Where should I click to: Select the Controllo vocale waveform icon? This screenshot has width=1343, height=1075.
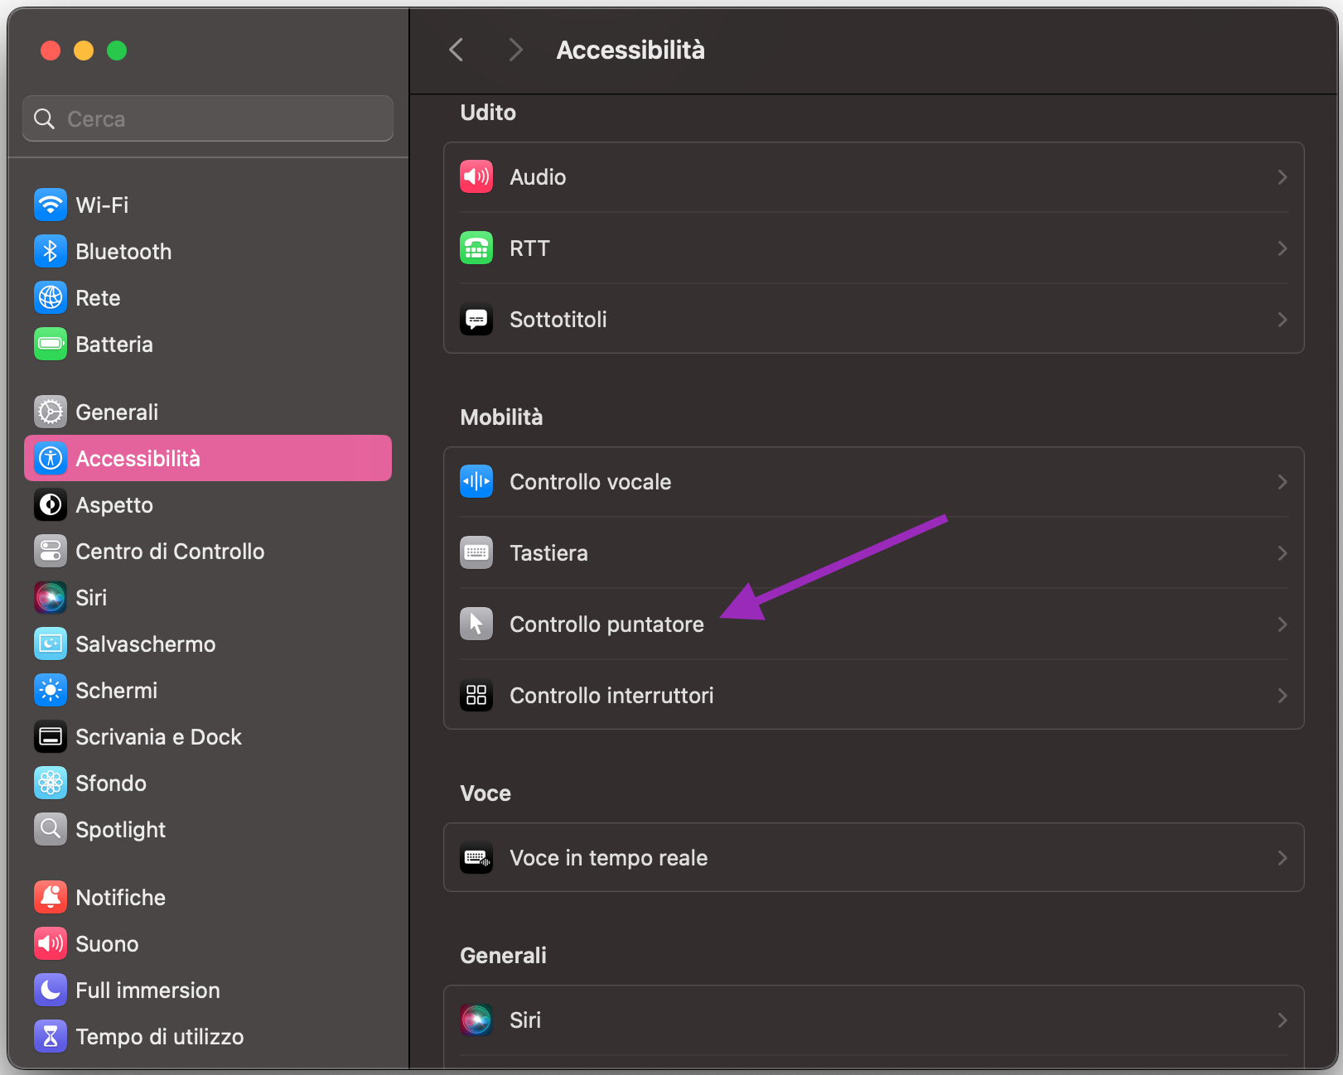[x=476, y=481]
